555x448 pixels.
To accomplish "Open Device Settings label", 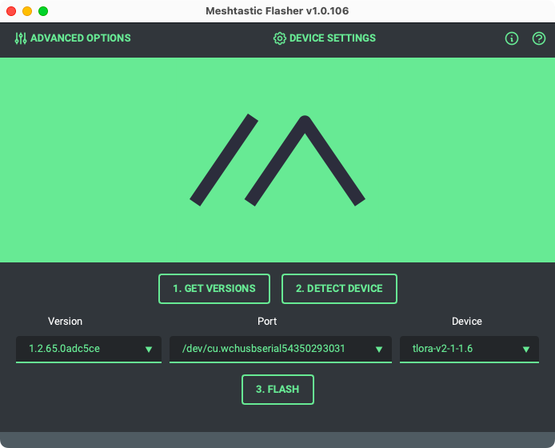I will pyautogui.click(x=333, y=38).
